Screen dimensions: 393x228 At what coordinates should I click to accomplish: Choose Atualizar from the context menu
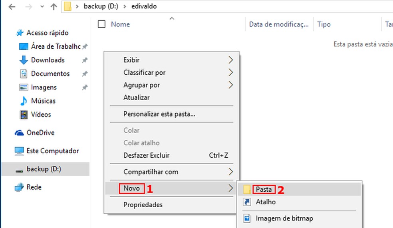(137, 97)
